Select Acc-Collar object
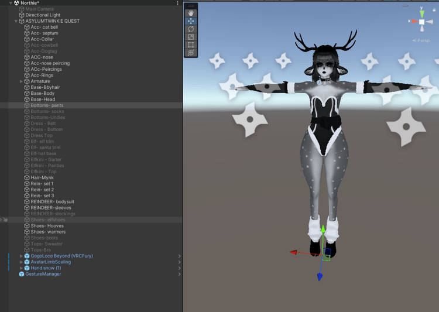 [x=42, y=39]
